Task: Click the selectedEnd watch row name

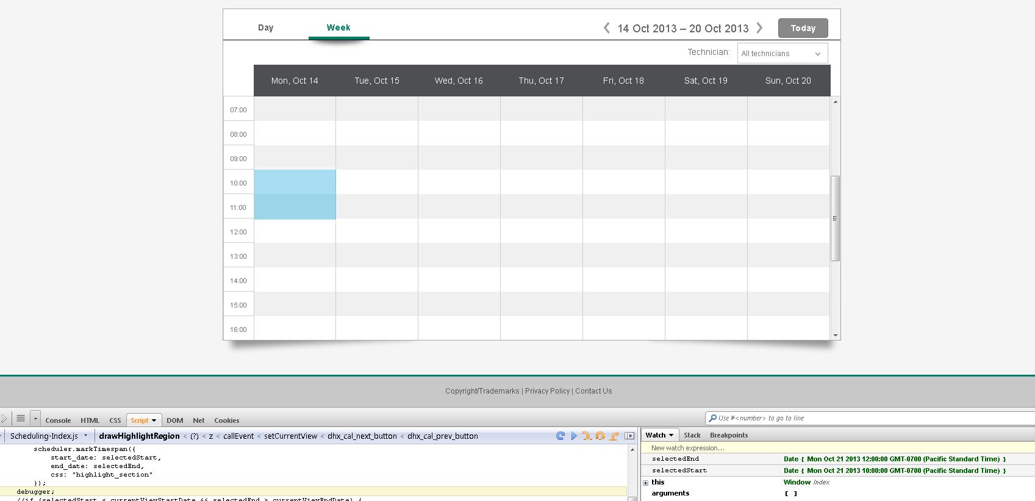Action: pyautogui.click(x=675, y=459)
